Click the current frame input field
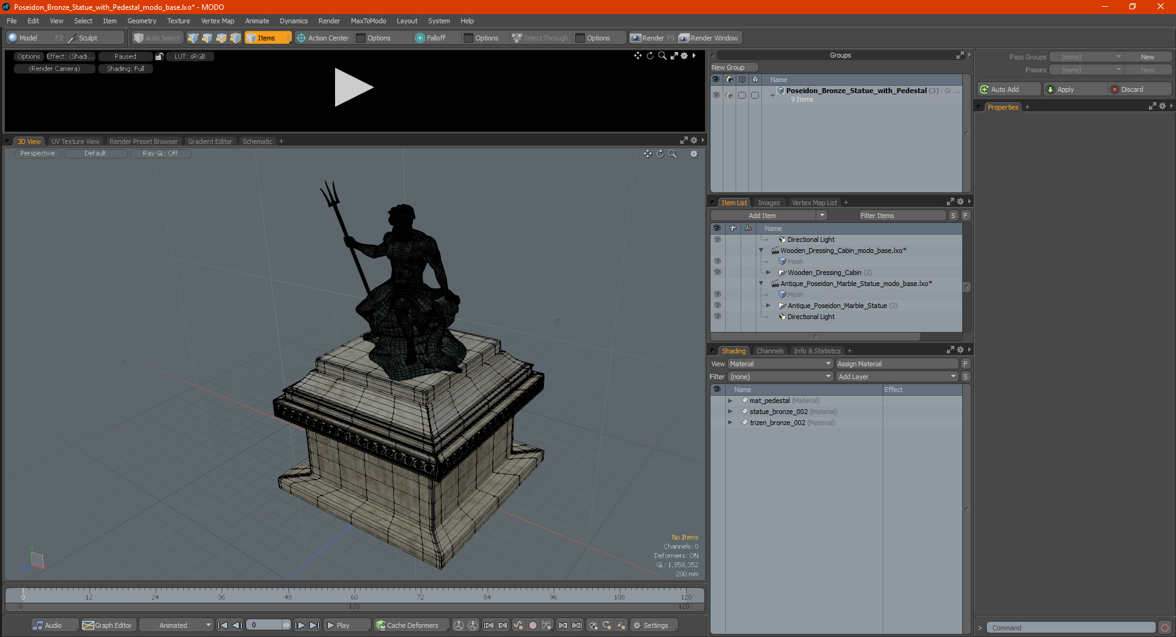 click(265, 625)
